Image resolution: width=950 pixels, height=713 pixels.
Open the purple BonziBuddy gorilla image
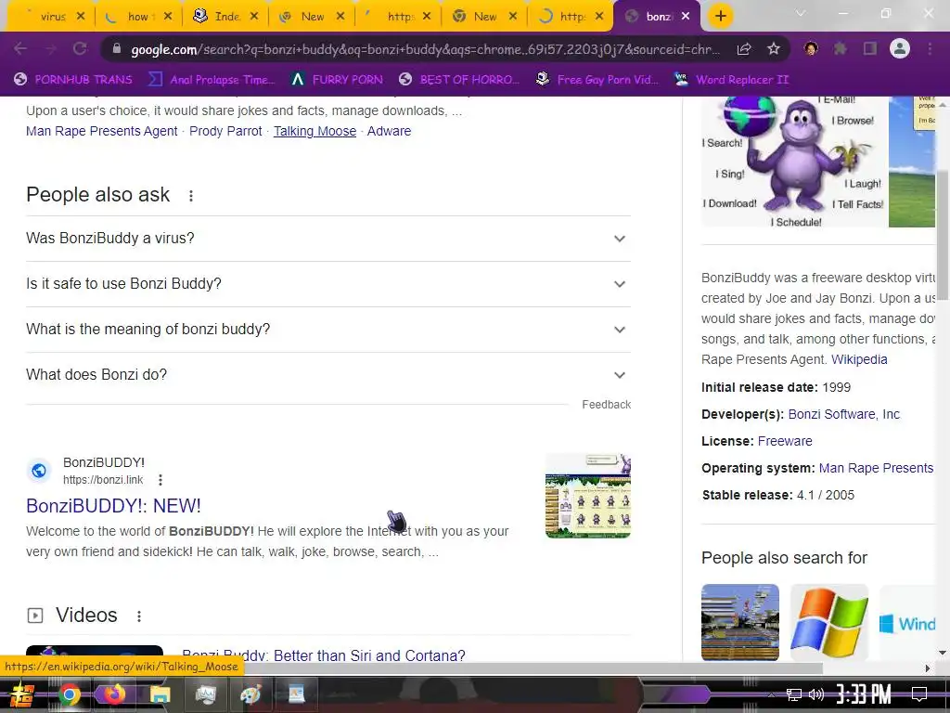click(x=794, y=162)
